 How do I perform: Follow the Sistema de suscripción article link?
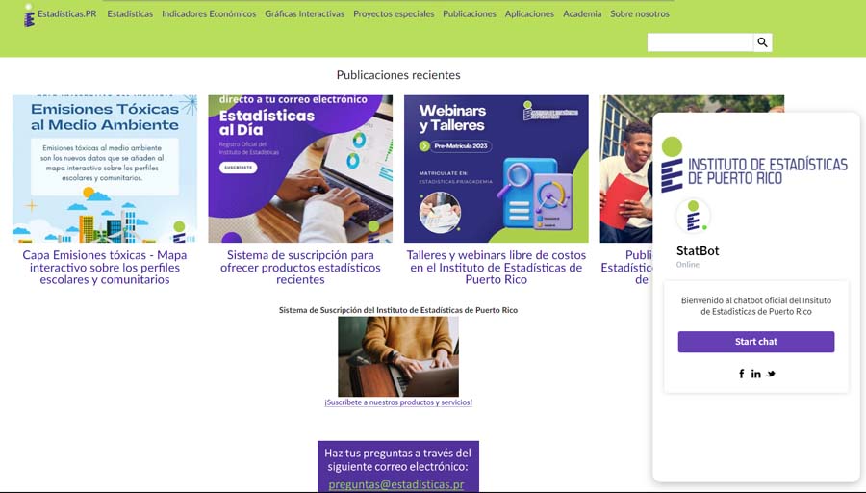(300, 268)
